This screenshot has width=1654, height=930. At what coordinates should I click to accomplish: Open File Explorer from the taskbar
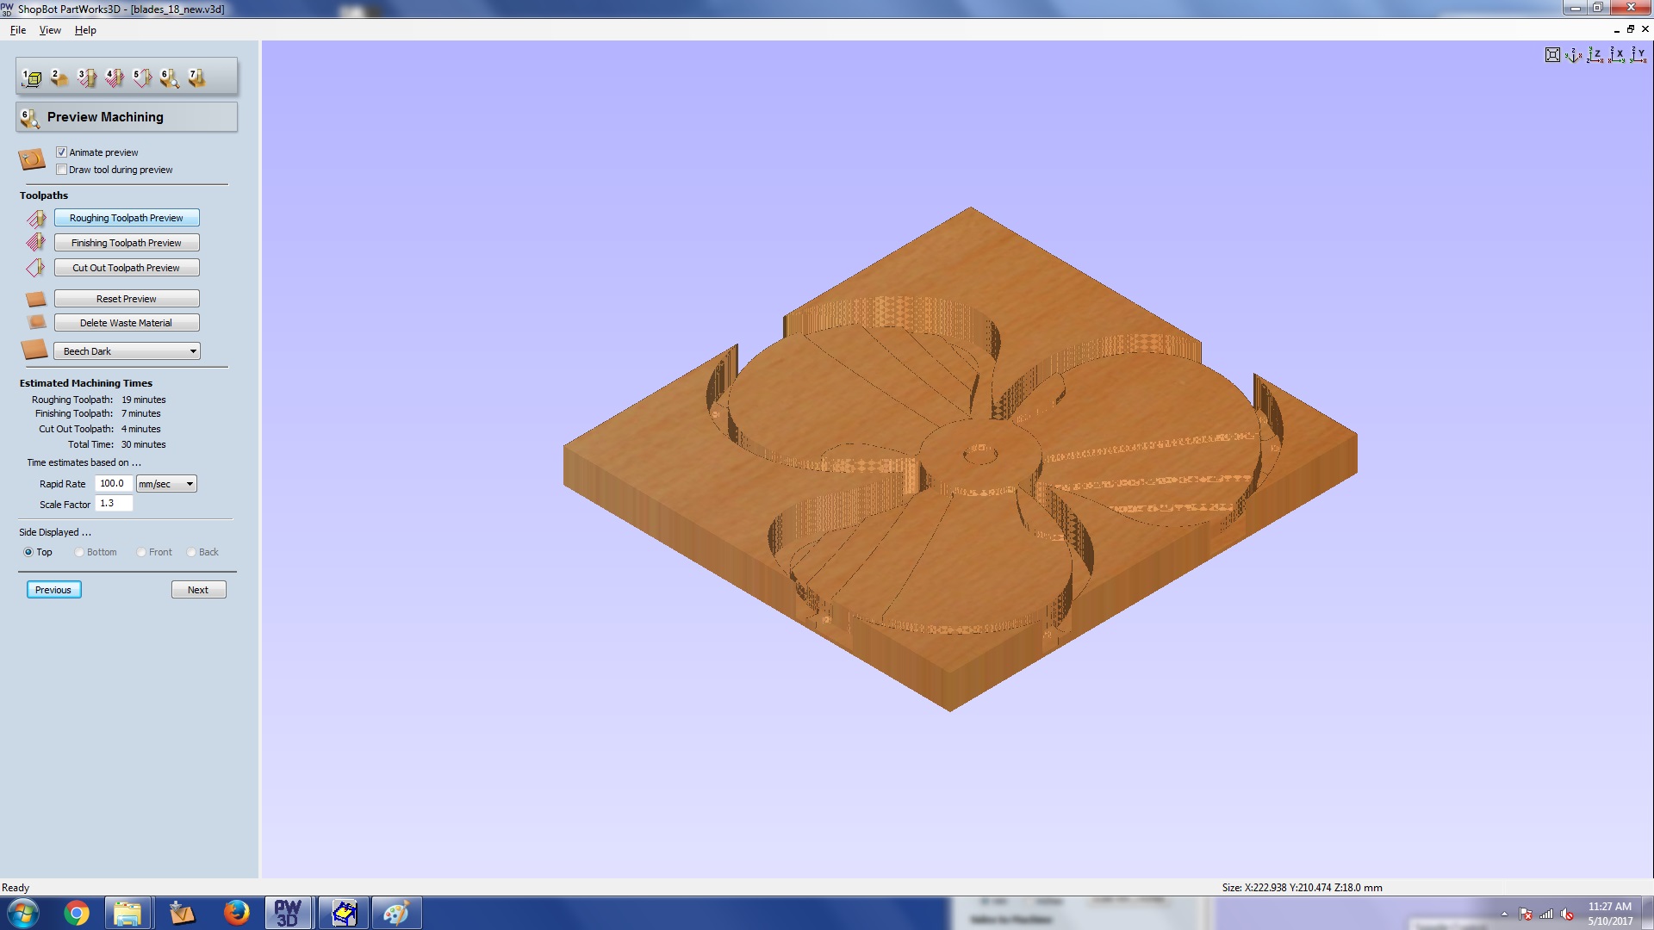coord(127,913)
